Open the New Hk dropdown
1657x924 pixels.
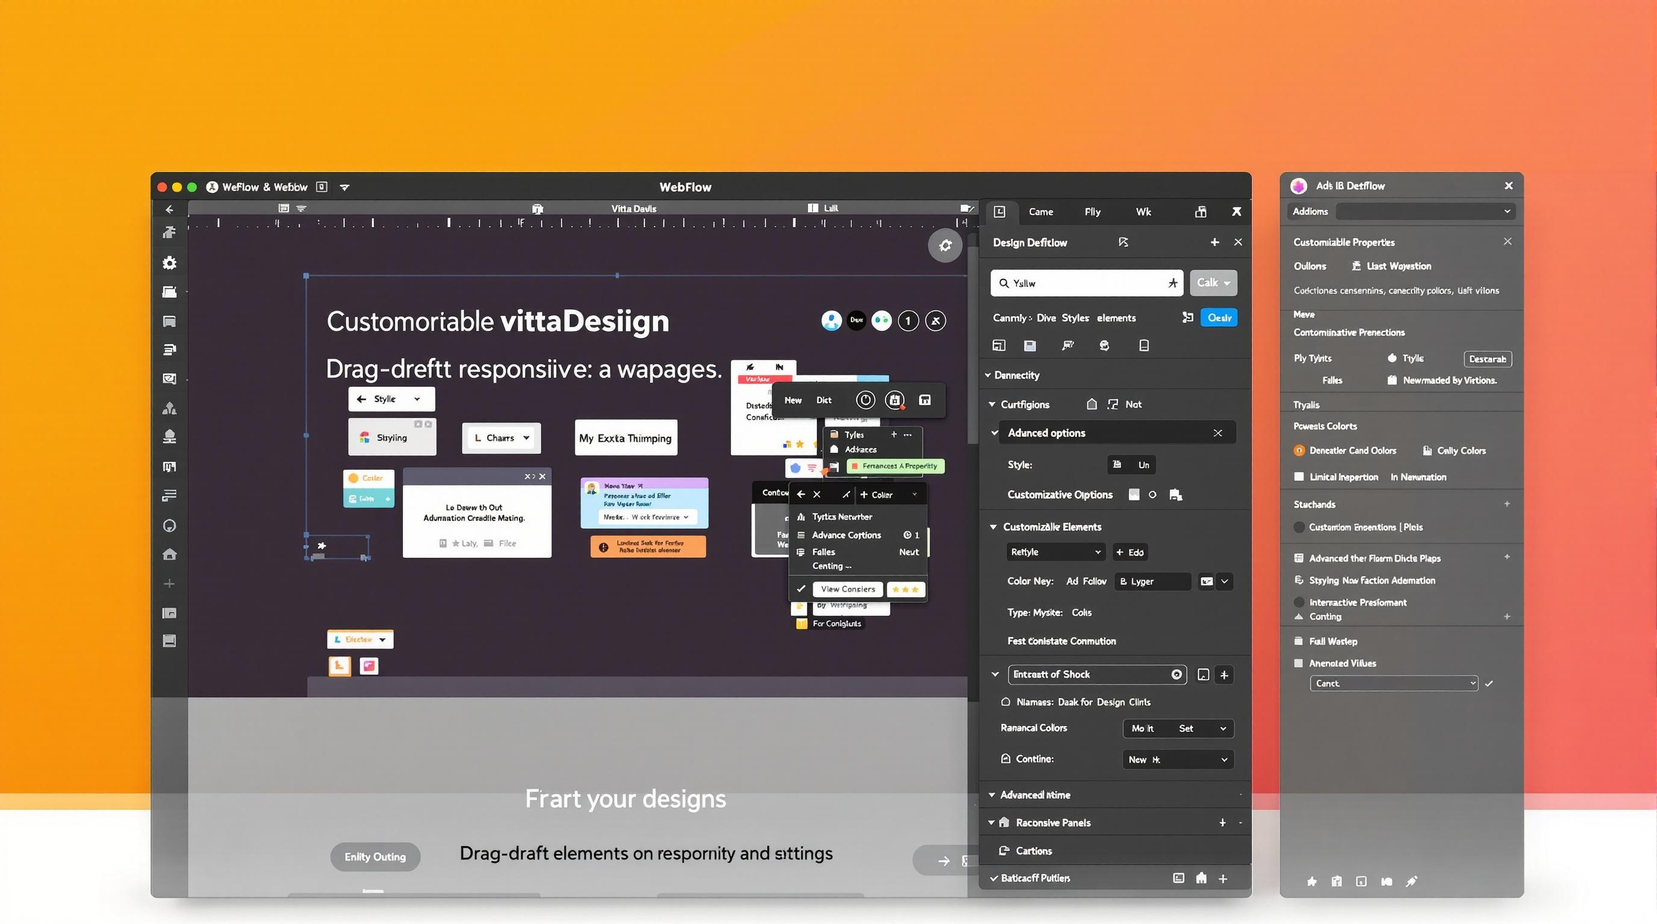click(x=1178, y=760)
